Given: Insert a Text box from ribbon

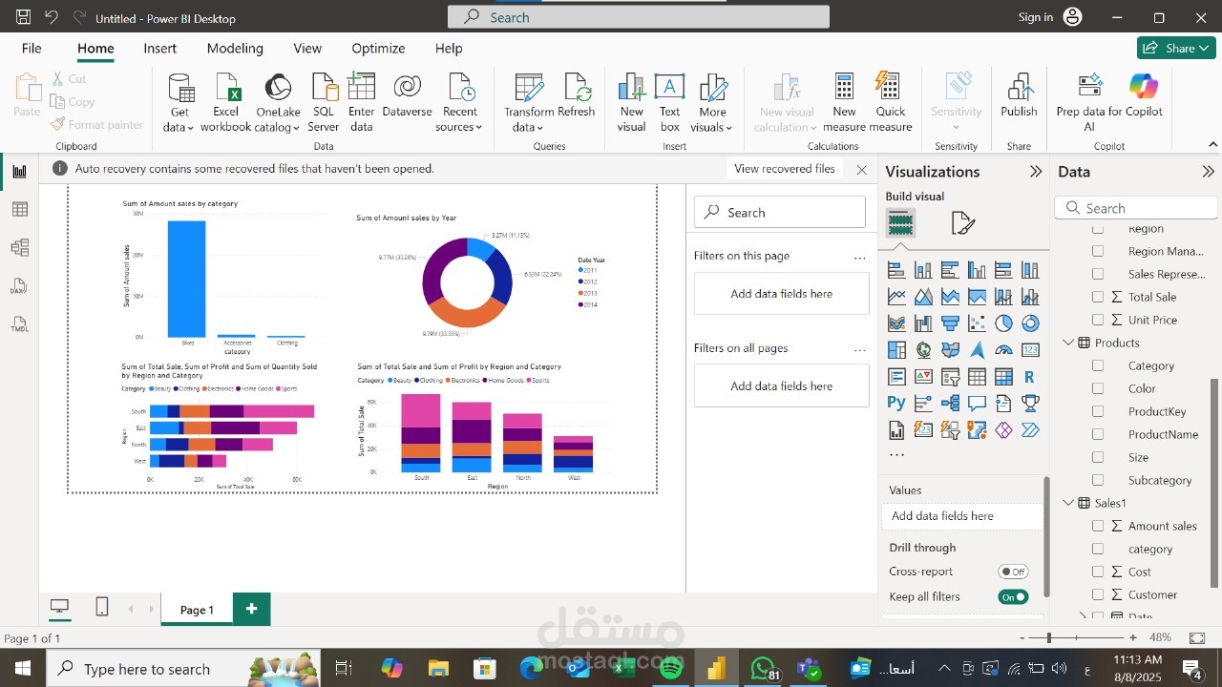Looking at the screenshot, I should (x=670, y=102).
